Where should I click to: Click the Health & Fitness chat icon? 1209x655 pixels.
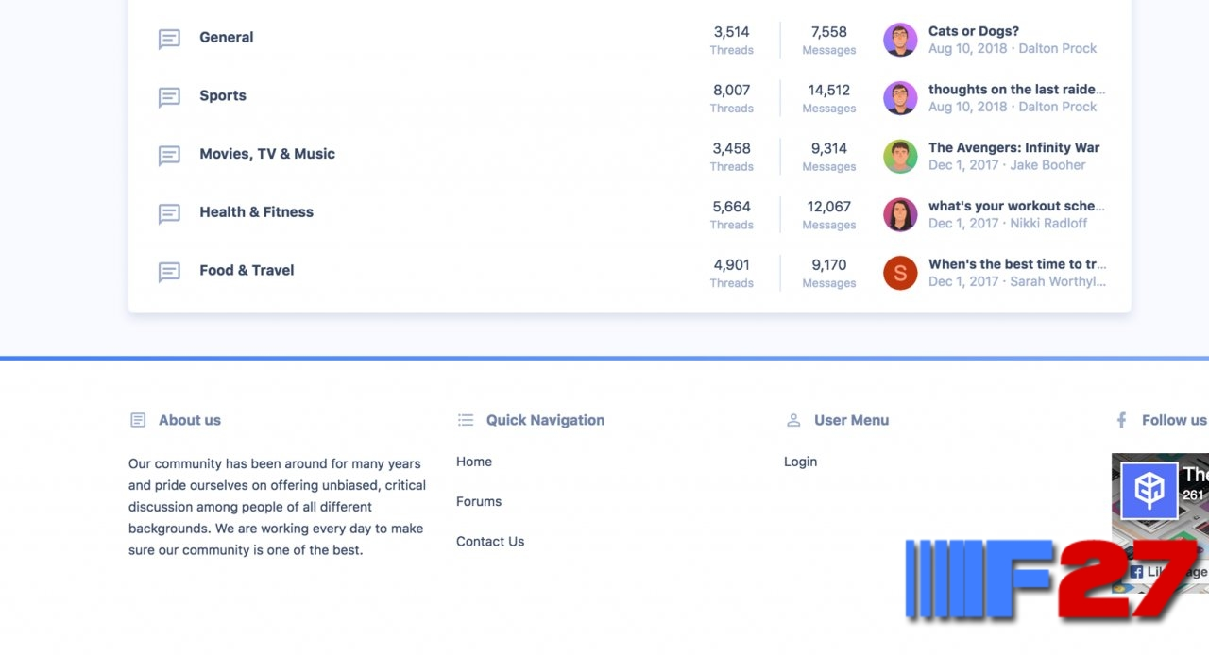169,214
